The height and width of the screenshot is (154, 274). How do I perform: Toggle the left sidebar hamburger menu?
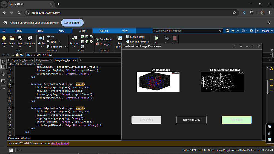4,31
